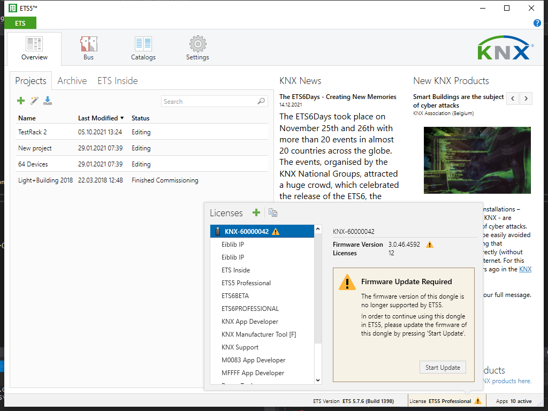Add a license with green plus icon
Screen dimensions: 548x411
point(256,212)
